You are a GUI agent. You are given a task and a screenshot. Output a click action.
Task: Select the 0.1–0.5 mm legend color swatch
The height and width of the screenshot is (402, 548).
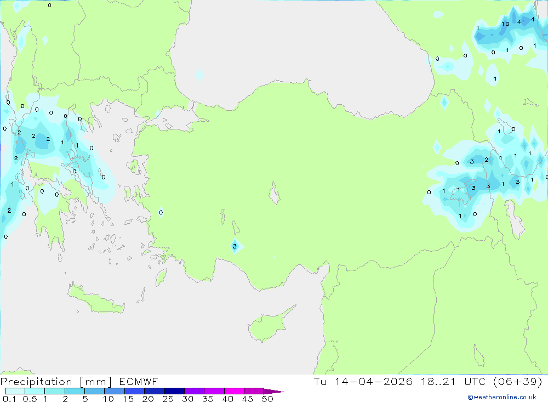click(15, 391)
